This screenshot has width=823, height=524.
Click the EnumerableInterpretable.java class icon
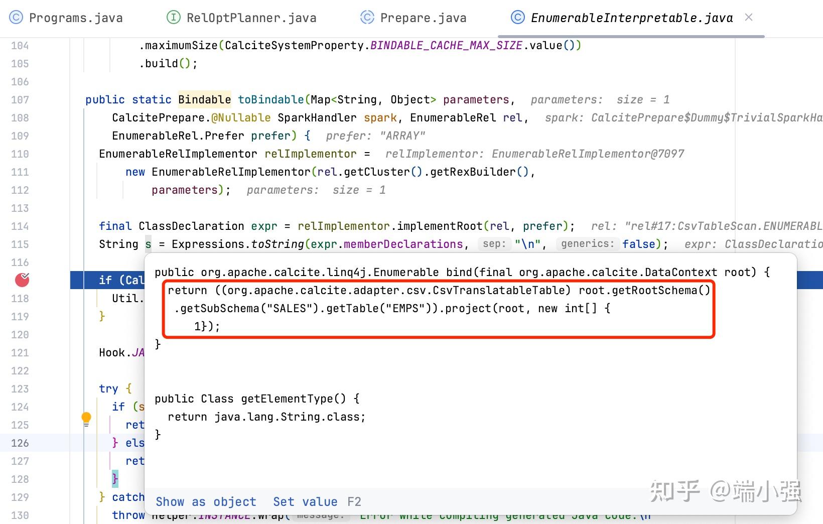[x=518, y=18]
